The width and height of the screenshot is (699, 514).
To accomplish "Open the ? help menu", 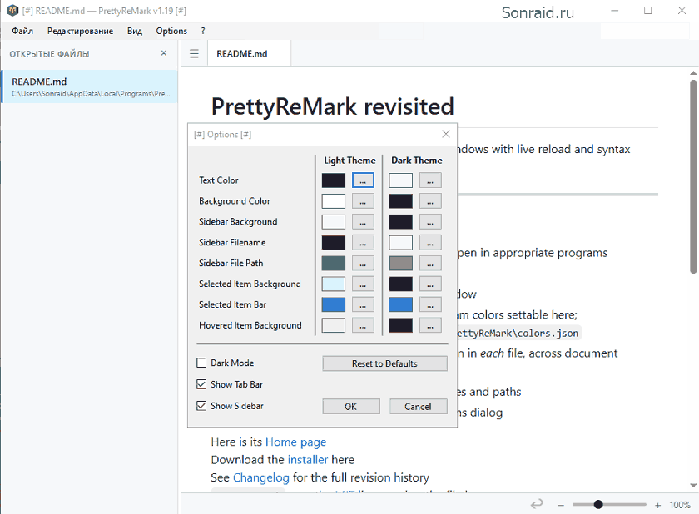I will tap(203, 31).
